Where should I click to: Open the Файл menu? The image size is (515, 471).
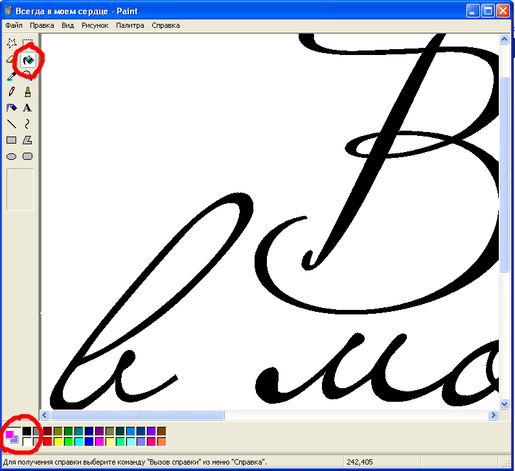pyautogui.click(x=14, y=25)
